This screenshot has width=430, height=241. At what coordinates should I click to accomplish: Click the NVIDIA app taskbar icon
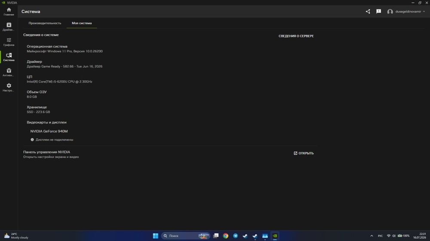[x=275, y=236]
